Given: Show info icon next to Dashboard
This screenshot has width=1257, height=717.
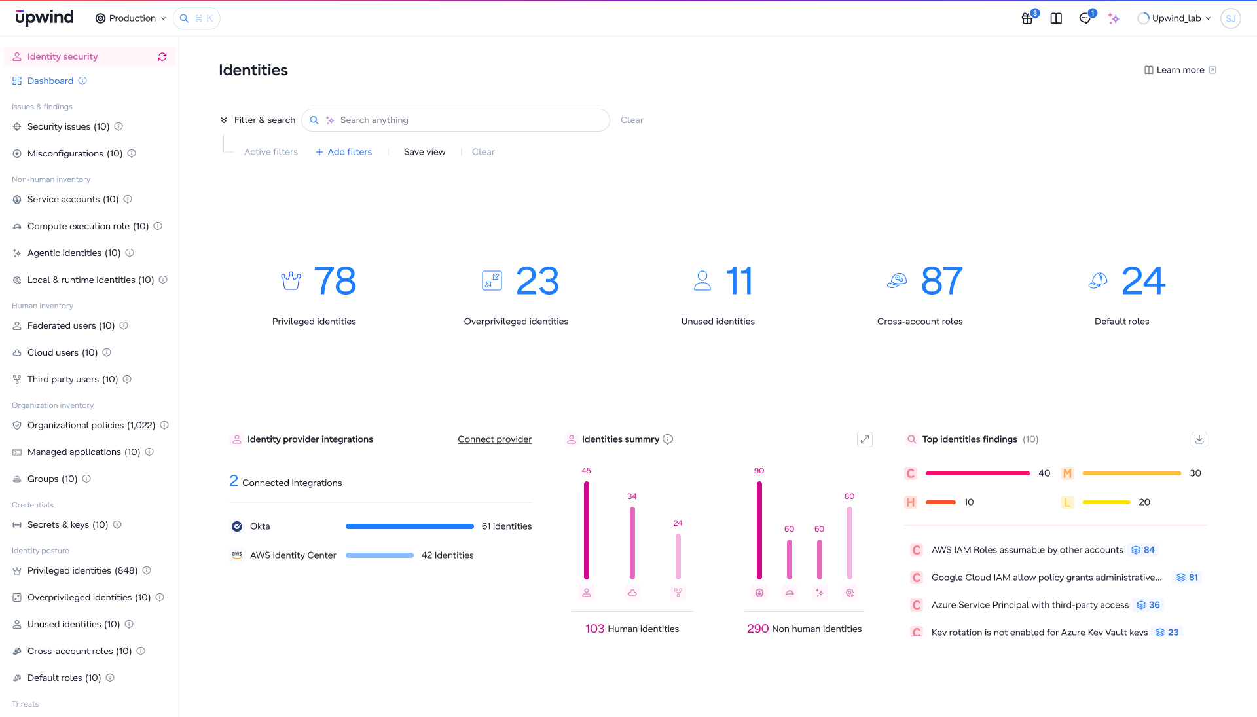Looking at the screenshot, I should [82, 81].
